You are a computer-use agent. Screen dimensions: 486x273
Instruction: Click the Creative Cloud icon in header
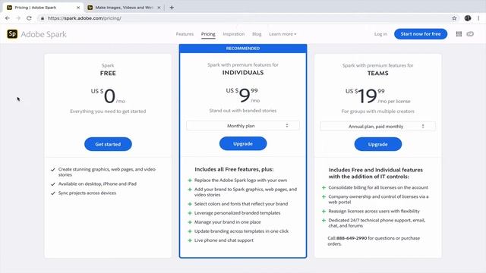pos(470,34)
